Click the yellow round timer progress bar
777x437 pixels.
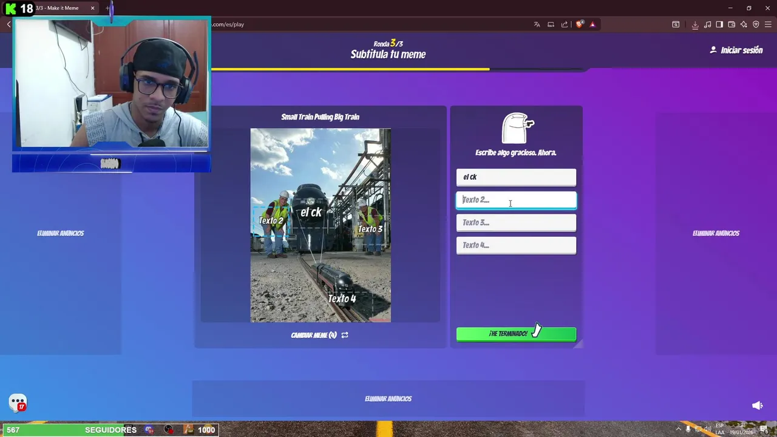tap(350, 69)
